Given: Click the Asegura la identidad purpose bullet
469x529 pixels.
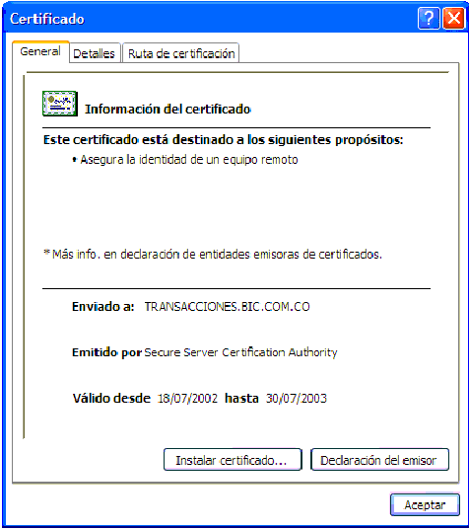Looking at the screenshot, I should click(185, 160).
